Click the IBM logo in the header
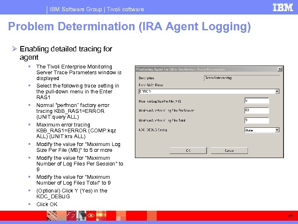 (x=283, y=7)
